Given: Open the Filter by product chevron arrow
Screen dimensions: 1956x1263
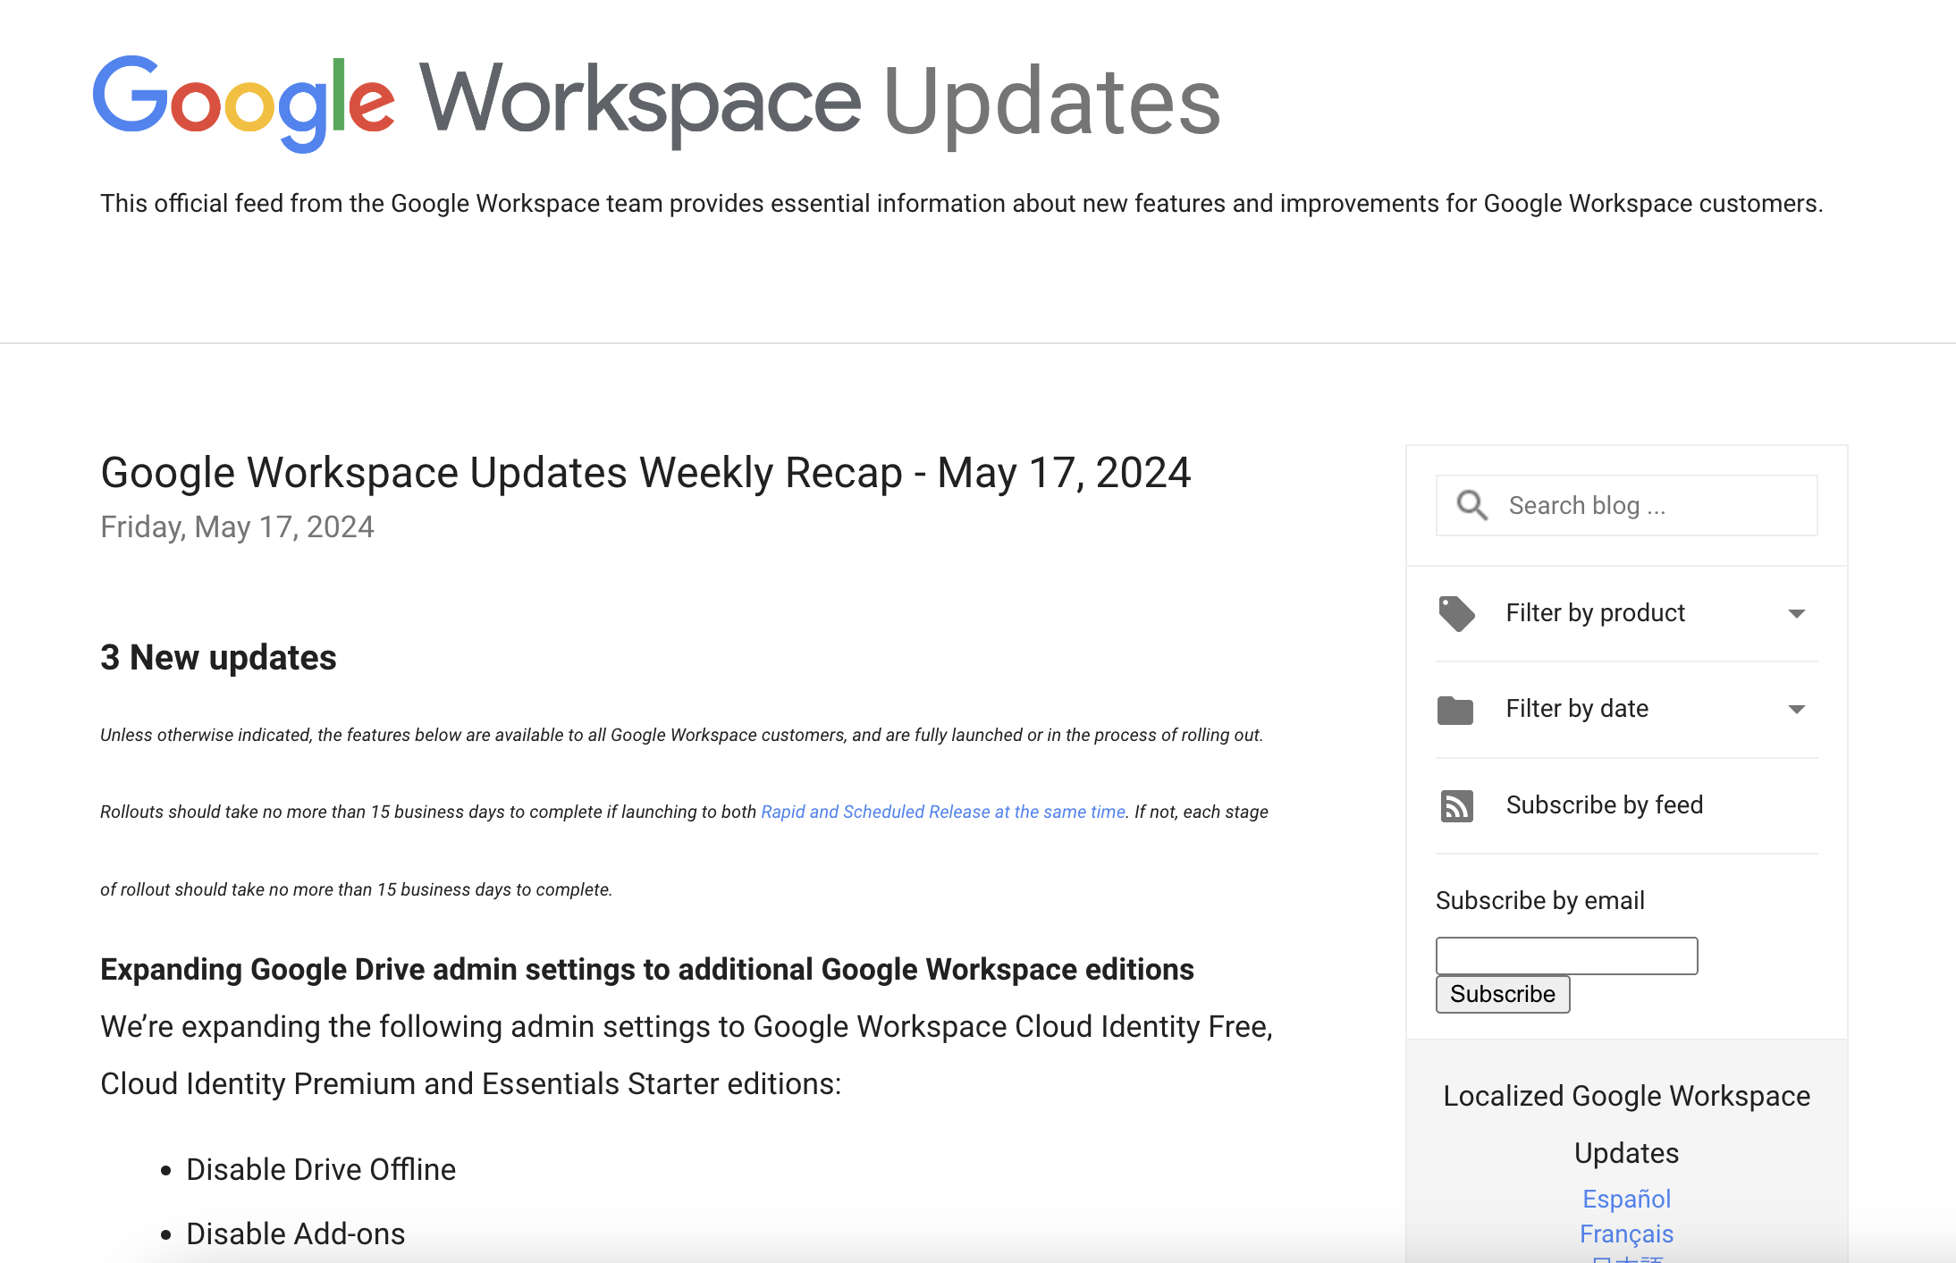Looking at the screenshot, I should pyautogui.click(x=1799, y=614).
